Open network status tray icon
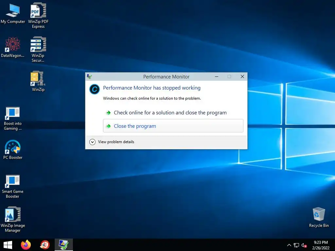Screen dimensions: 335x251 [x=296, y=245]
